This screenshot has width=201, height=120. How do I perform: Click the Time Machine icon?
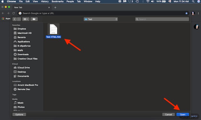[x=137, y=1]
